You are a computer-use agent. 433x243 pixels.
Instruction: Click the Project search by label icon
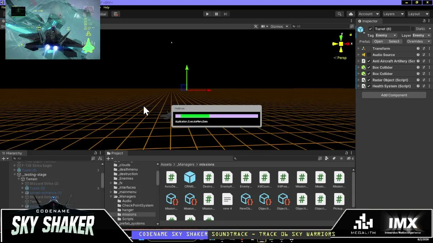(334, 158)
